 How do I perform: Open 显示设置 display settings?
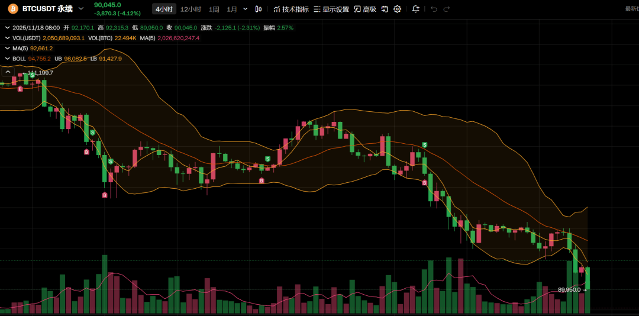pos(331,9)
